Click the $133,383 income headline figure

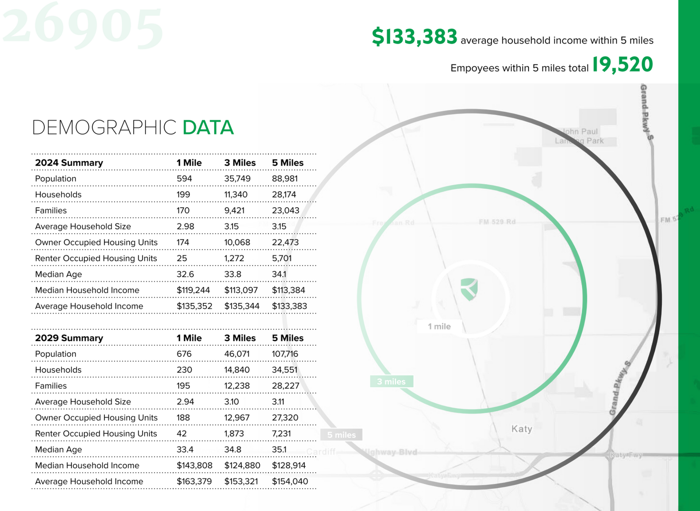point(414,37)
